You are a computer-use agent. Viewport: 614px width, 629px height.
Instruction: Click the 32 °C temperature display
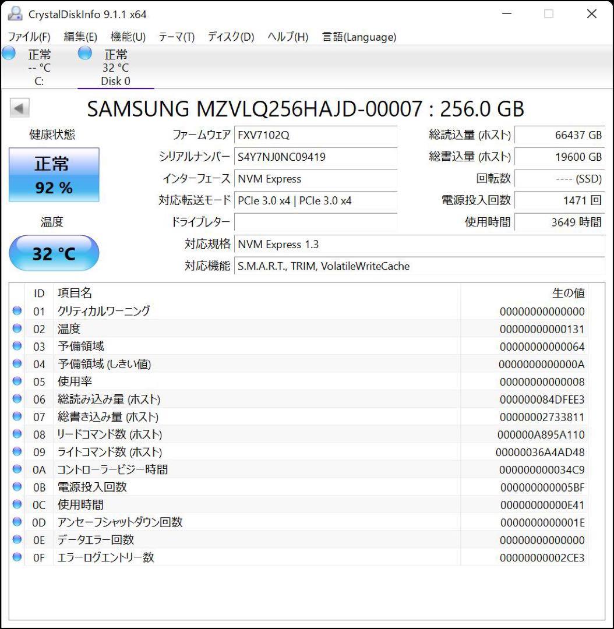(x=54, y=252)
